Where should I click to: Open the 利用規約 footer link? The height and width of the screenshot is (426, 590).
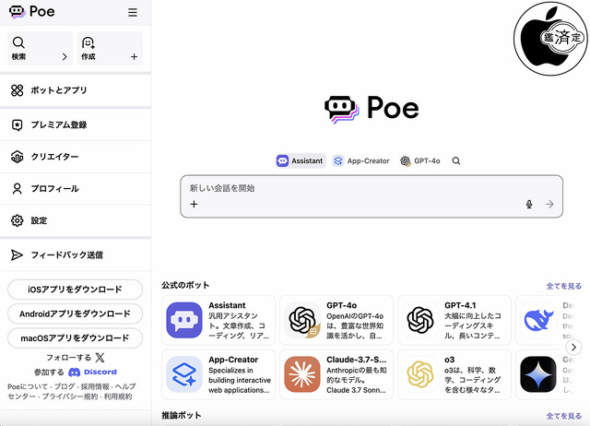pos(118,396)
